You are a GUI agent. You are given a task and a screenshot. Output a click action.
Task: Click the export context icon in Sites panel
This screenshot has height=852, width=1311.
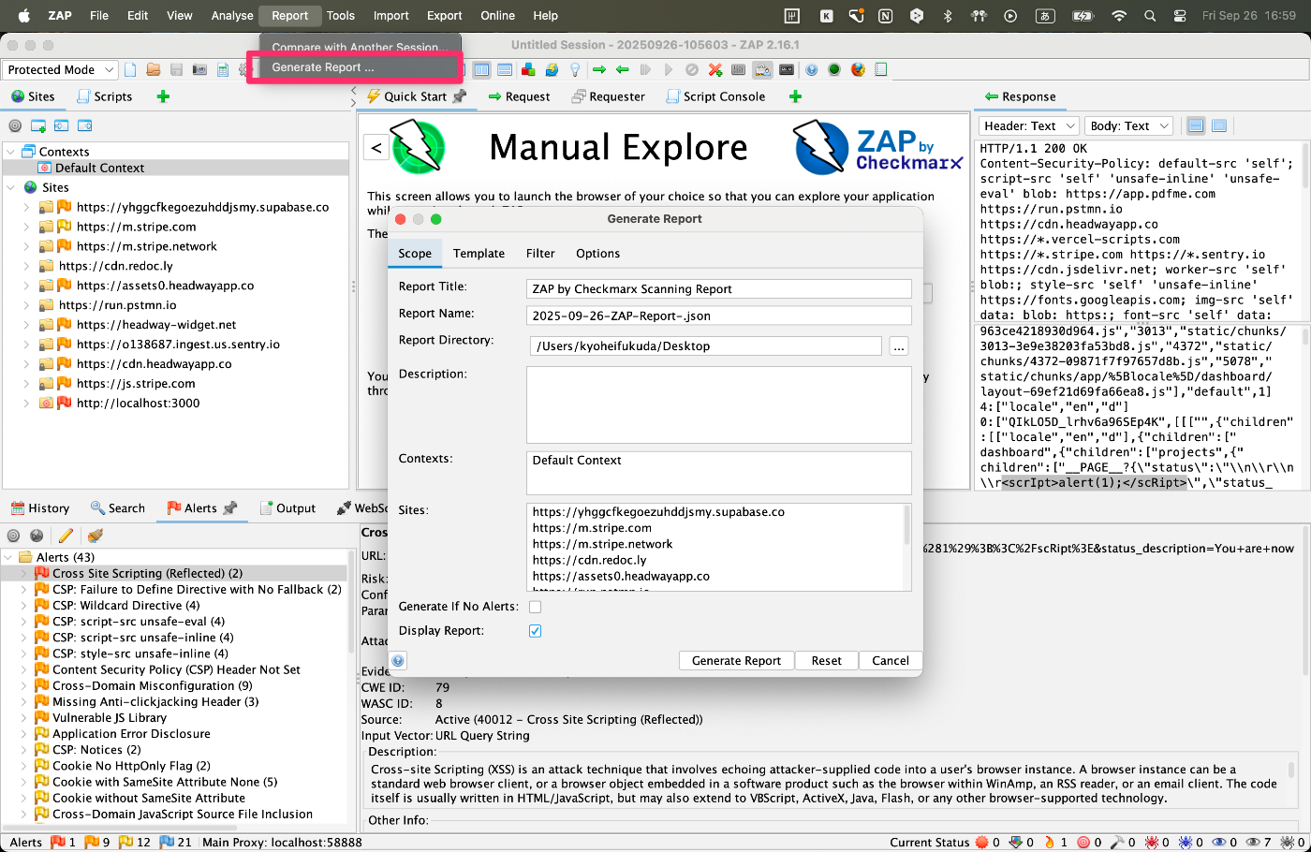point(84,125)
